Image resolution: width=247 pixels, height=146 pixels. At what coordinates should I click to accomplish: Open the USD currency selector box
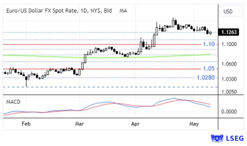[x=231, y=12]
